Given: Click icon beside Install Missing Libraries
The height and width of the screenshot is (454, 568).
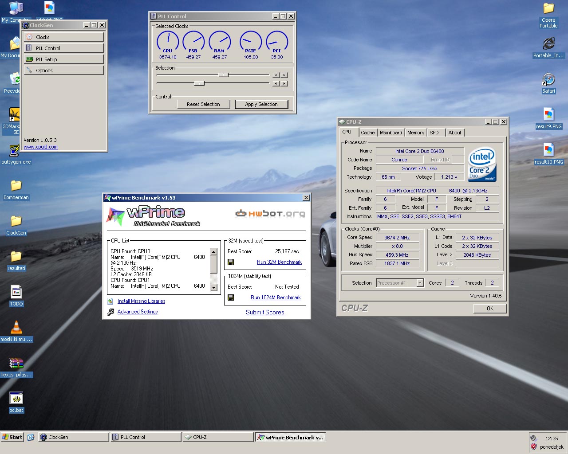Looking at the screenshot, I should click(x=110, y=301).
